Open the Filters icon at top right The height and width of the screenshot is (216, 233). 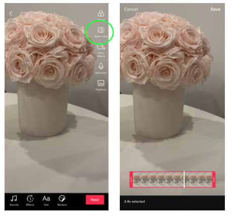coord(101,14)
